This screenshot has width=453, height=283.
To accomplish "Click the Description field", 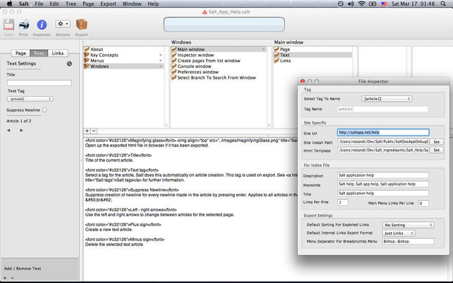I will [x=383, y=175].
